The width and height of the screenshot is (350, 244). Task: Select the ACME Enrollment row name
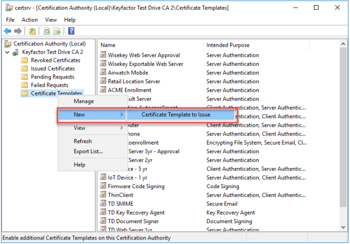pyautogui.click(x=130, y=90)
